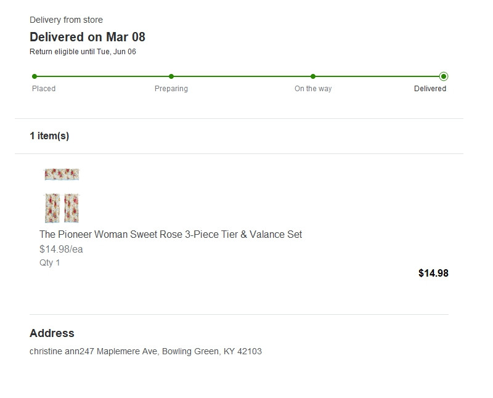Click the Qty 1 quantity text
Viewport: 493px width, 398px height.
[x=50, y=262]
